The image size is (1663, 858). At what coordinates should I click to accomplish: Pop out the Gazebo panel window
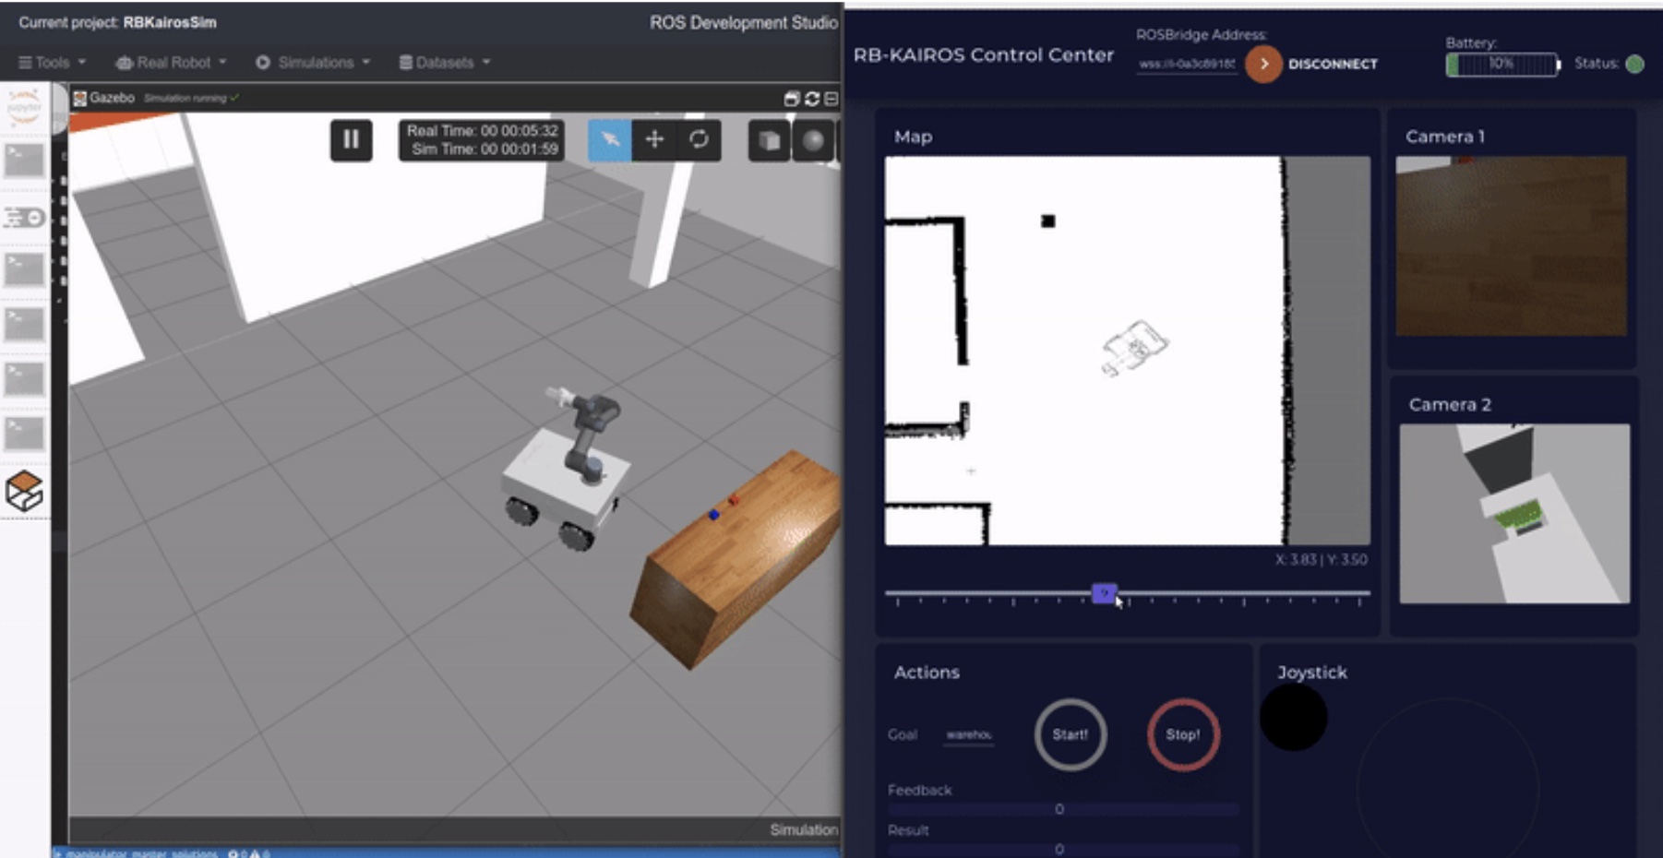[792, 99]
